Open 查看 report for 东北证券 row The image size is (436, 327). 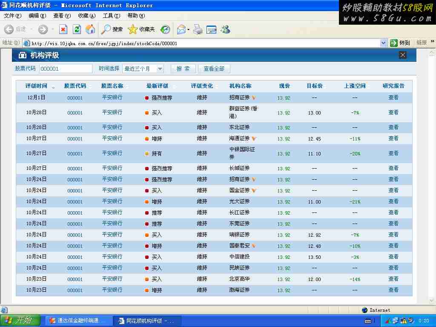pos(393,127)
